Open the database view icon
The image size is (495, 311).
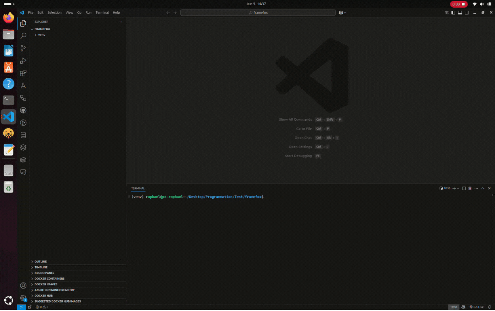click(23, 135)
